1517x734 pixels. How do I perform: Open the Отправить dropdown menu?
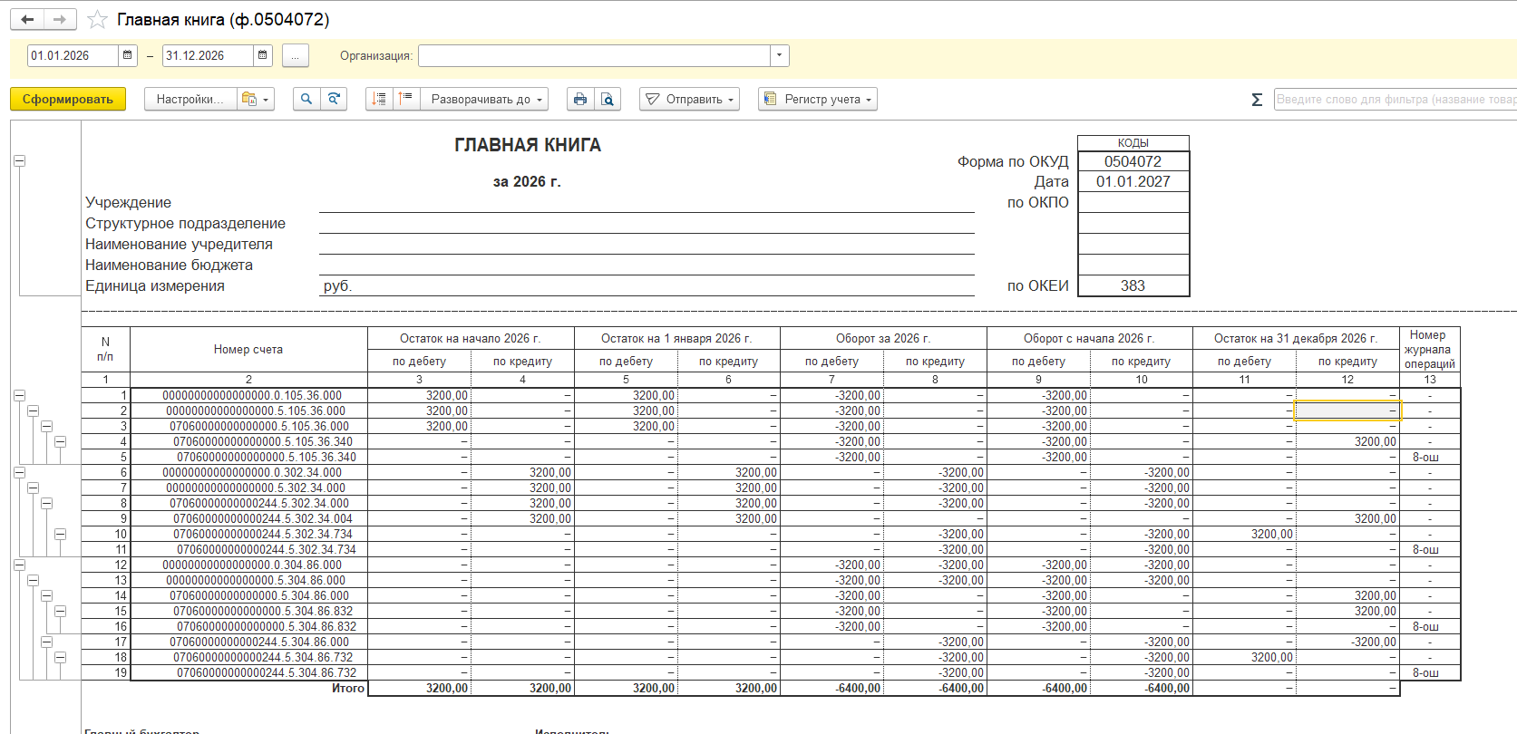689,99
